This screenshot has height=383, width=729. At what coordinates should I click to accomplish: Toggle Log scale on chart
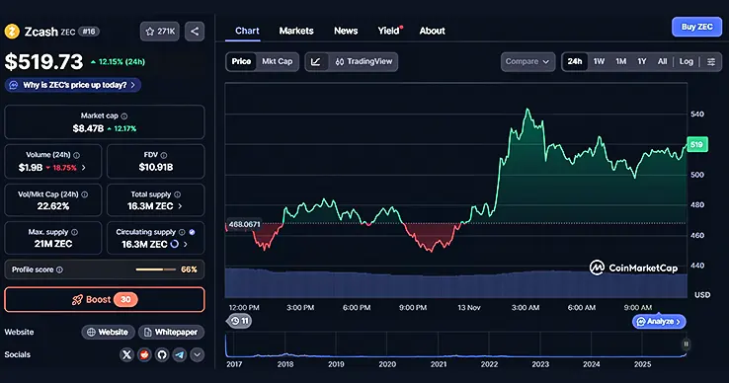687,62
